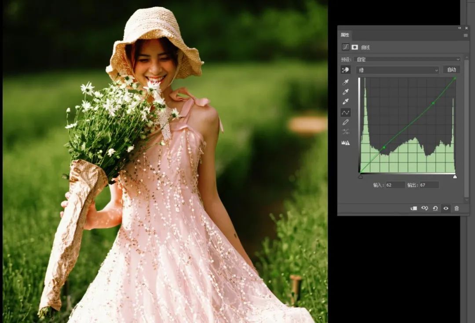
Task: Pick the white point eyedropper
Action: 345,102
